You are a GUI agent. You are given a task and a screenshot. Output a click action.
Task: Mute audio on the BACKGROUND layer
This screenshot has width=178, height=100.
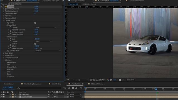[4, 97]
